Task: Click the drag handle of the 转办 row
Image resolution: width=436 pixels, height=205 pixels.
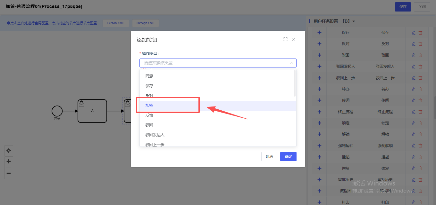Action: pos(319,89)
